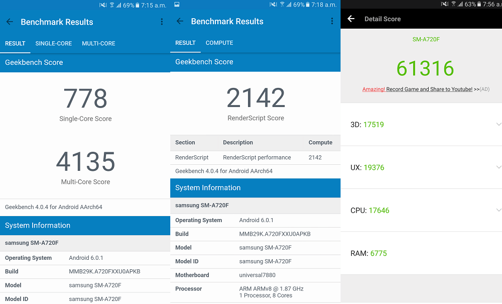502x304 pixels.
Task: Tap the '1 Processor, 8 Cores' text
Action: pyautogui.click(x=266, y=295)
